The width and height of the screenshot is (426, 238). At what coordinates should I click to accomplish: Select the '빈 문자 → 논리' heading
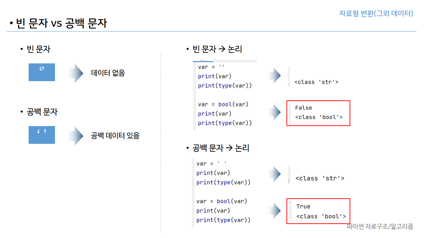point(217,49)
